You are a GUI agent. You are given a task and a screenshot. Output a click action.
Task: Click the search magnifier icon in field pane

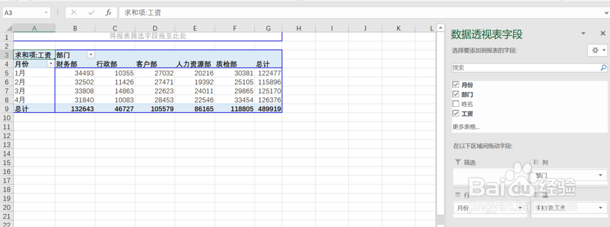coord(603,67)
